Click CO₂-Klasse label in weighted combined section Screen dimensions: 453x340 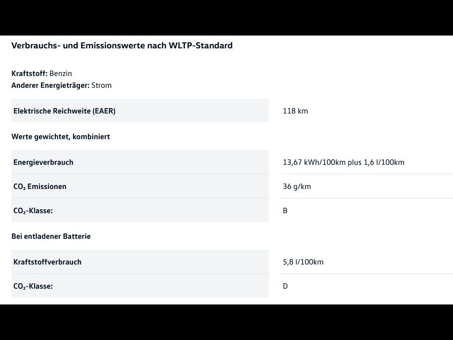point(33,211)
